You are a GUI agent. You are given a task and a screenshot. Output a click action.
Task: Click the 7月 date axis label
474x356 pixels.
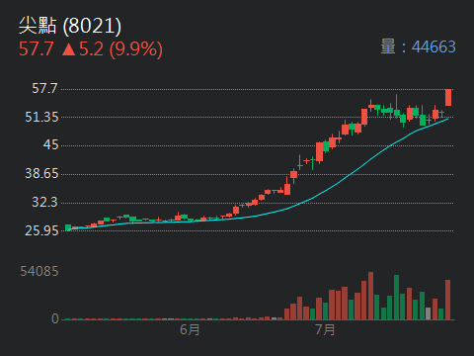point(325,329)
